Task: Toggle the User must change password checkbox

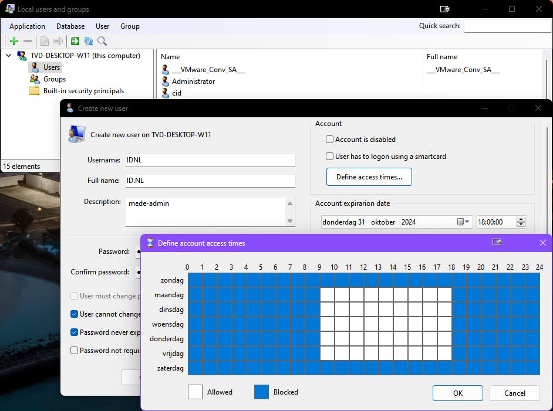Action: click(x=74, y=296)
